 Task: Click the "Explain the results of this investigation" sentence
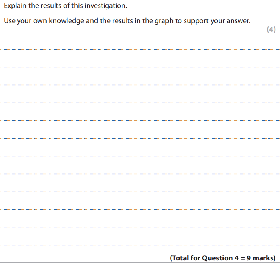(x=65, y=6)
